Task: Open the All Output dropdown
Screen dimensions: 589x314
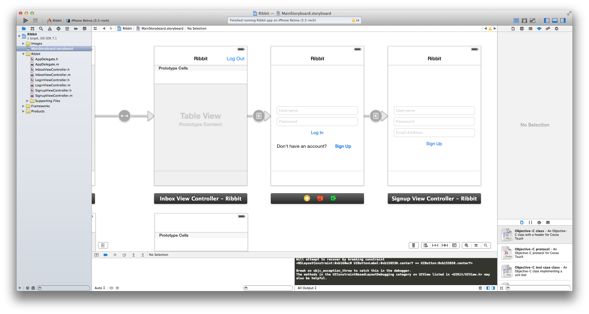Action: coord(307,288)
